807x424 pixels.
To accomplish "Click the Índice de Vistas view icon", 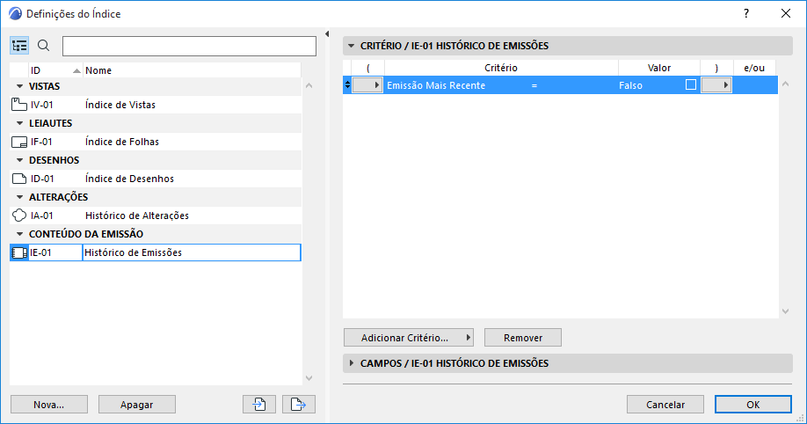I will (19, 105).
